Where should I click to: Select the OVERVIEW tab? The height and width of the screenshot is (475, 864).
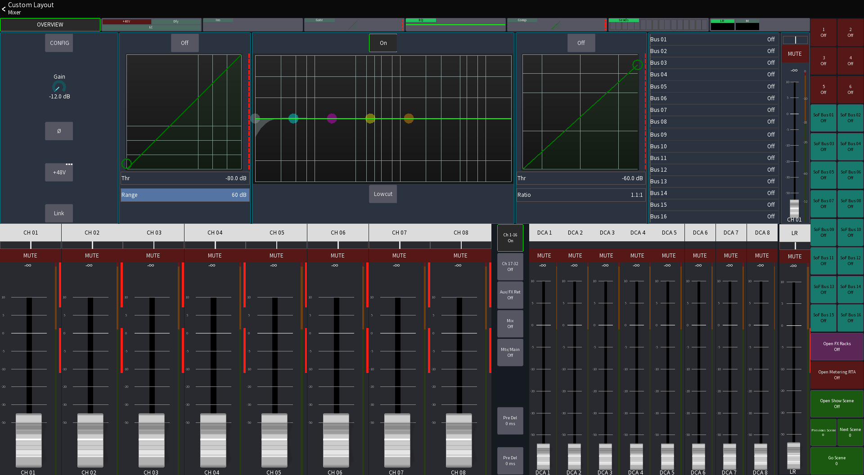pyautogui.click(x=50, y=25)
